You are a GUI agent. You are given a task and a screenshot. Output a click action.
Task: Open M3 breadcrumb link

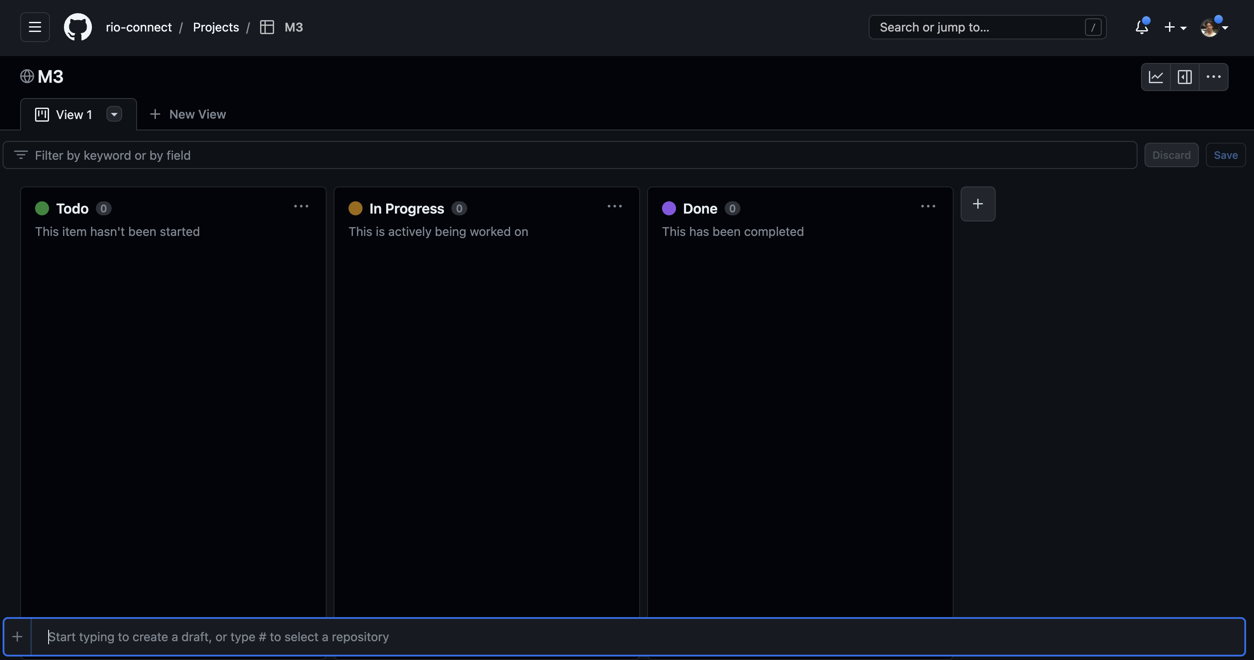tap(293, 27)
